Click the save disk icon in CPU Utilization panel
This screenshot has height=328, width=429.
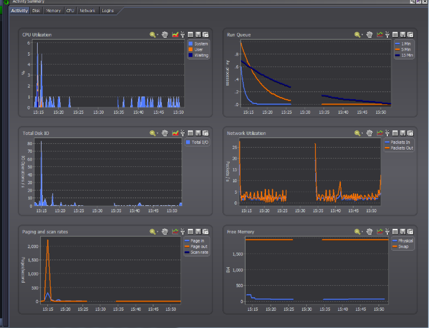tap(198, 35)
